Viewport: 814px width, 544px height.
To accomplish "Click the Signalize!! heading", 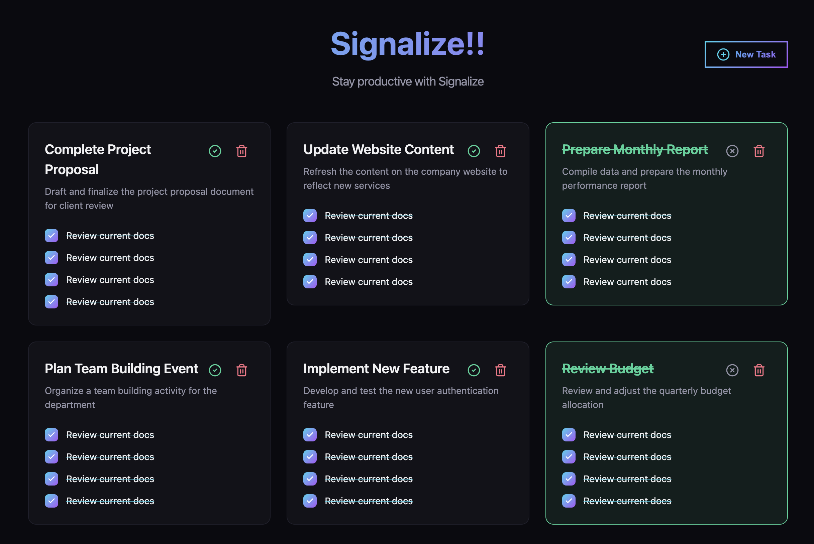I will point(407,44).
